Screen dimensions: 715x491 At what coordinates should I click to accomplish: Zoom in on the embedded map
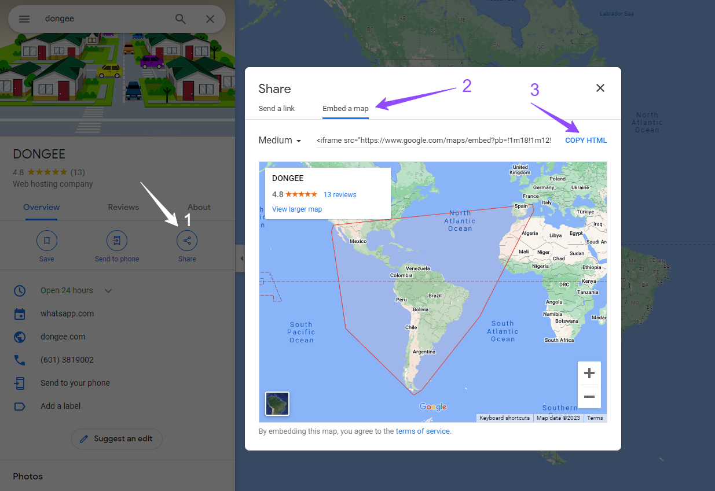click(589, 373)
